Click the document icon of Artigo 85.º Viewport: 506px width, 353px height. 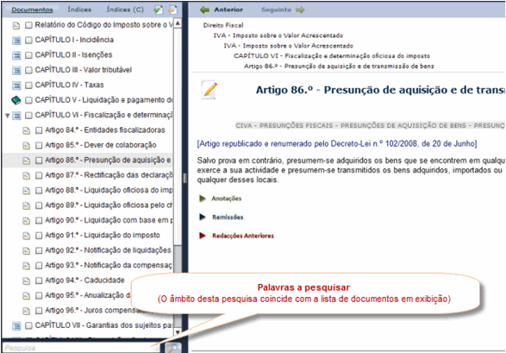coord(26,145)
